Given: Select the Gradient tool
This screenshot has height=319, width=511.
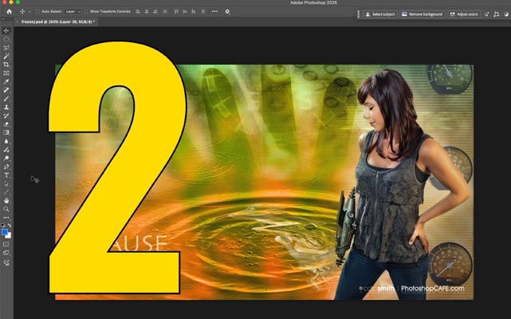Looking at the screenshot, I should pos(6,132).
